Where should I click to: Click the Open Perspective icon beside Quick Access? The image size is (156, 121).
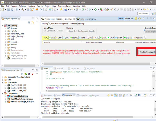pyautogui.click(x=153, y=14)
